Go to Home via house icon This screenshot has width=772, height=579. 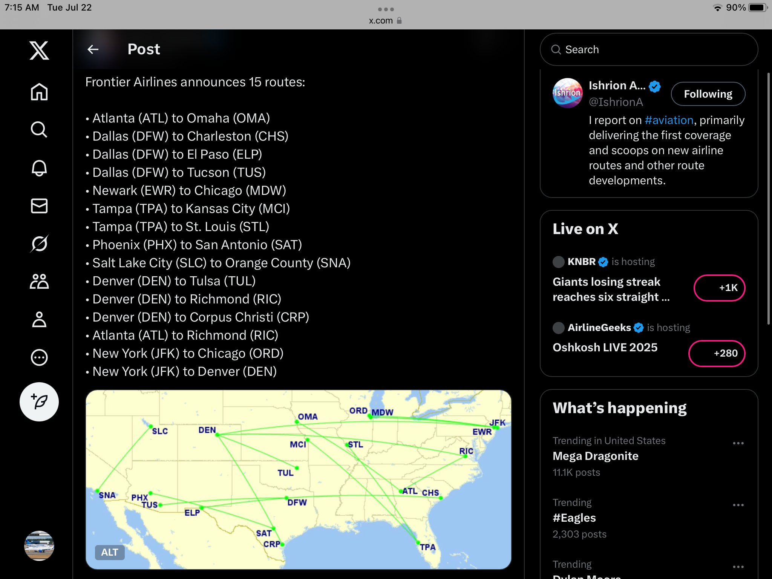tap(39, 92)
